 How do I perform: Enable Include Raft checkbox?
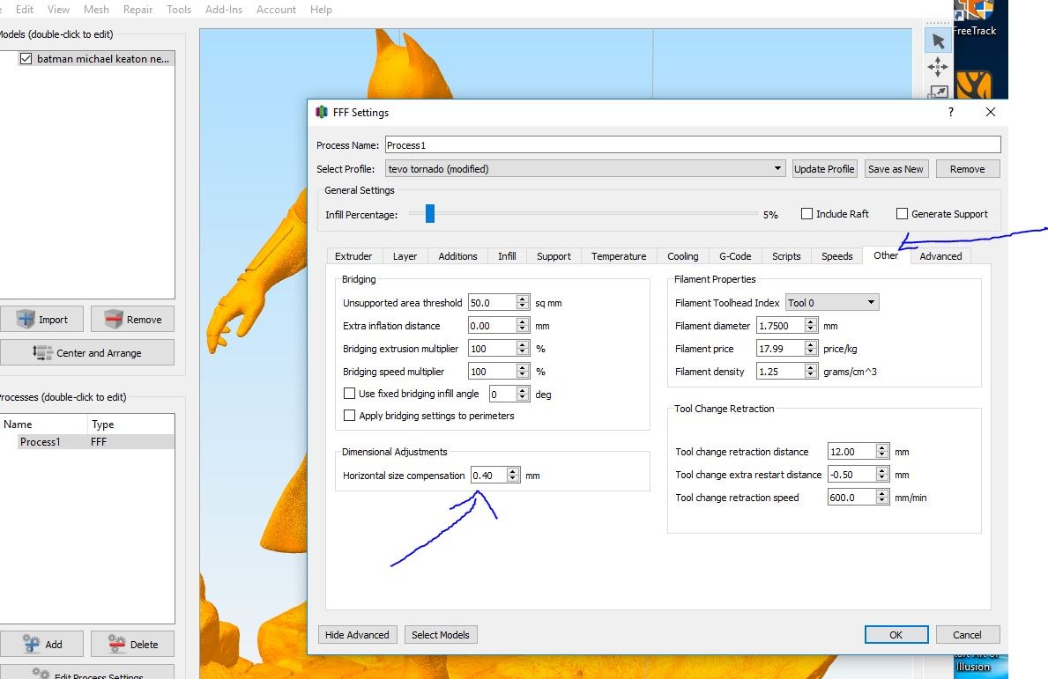[806, 214]
